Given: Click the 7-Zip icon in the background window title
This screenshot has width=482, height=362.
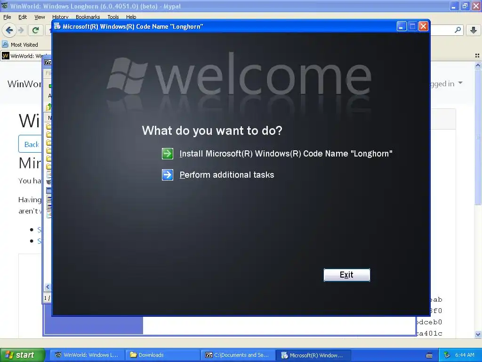Looking at the screenshot, I should click(x=48, y=62).
